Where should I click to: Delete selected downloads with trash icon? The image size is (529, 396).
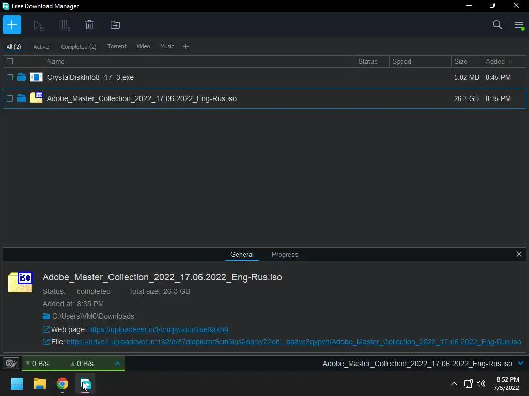point(89,25)
